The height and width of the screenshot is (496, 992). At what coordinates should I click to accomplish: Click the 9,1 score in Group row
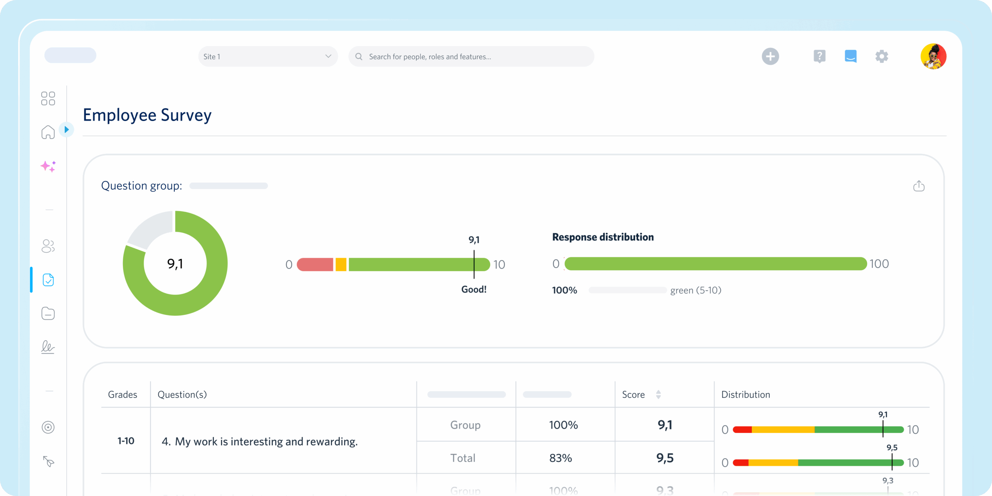click(x=665, y=425)
